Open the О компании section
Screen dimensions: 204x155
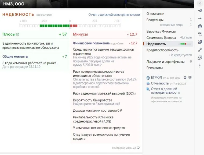tap(155, 14)
